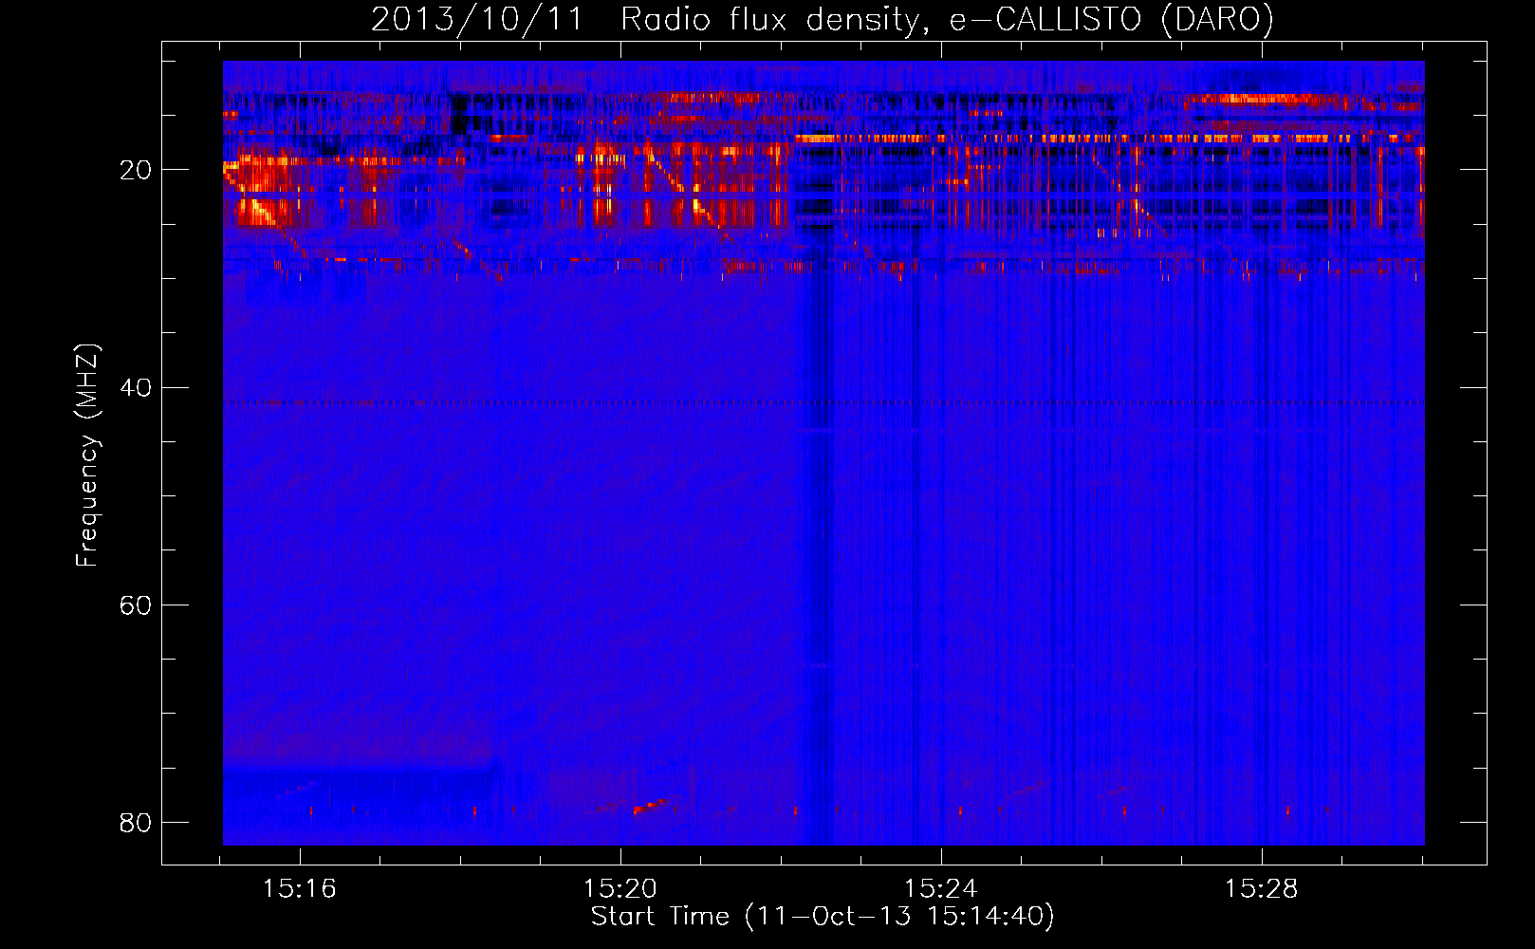This screenshot has width=1535, height=949.
Task: Click the '15:28' time tick label
Action: [x=1262, y=889]
